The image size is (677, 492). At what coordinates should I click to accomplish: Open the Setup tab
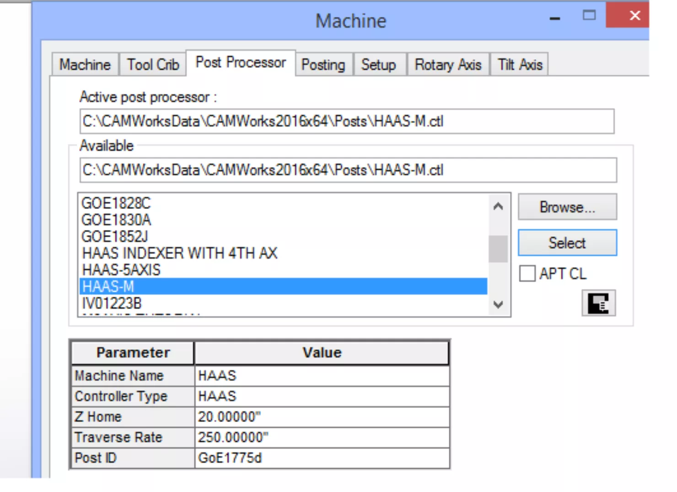tap(378, 64)
